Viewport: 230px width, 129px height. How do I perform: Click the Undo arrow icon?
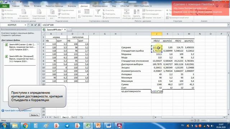point(10,2)
